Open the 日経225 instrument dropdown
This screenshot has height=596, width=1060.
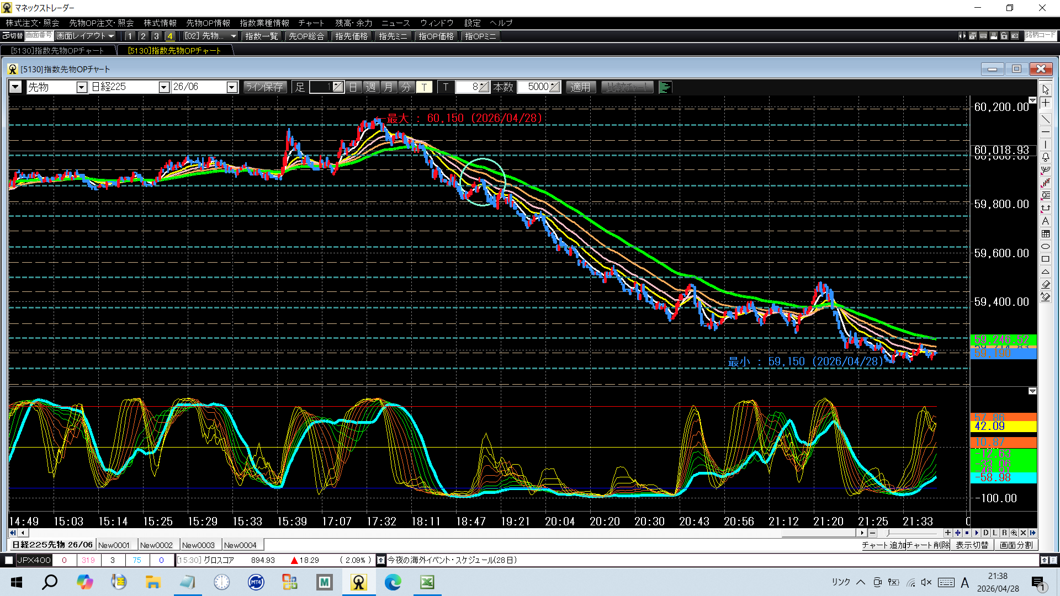coord(163,87)
